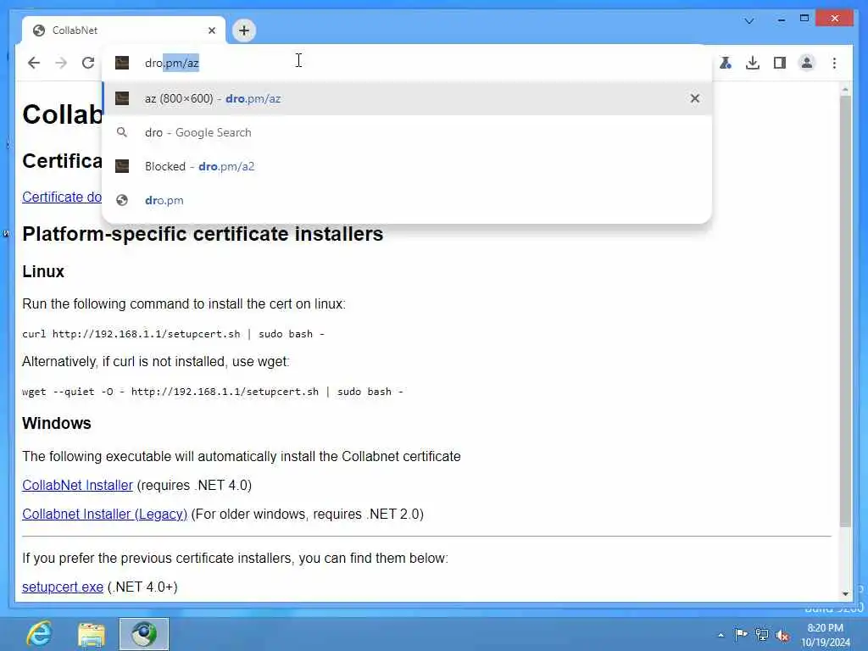
Task: Choose the az (800×600) dro.pm/az suggestion
Action: (x=407, y=98)
